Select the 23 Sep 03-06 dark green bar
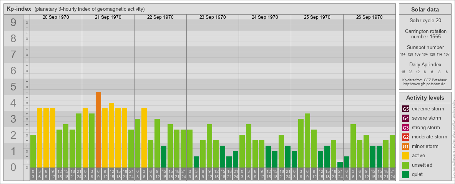Viewport: 455px width, 184px height. pos(196,162)
